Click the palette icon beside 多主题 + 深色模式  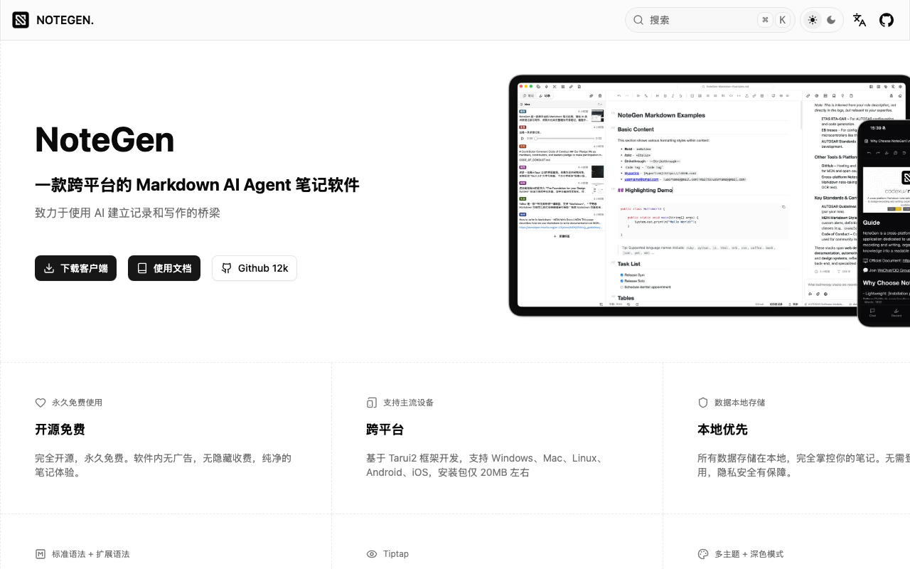pos(703,554)
